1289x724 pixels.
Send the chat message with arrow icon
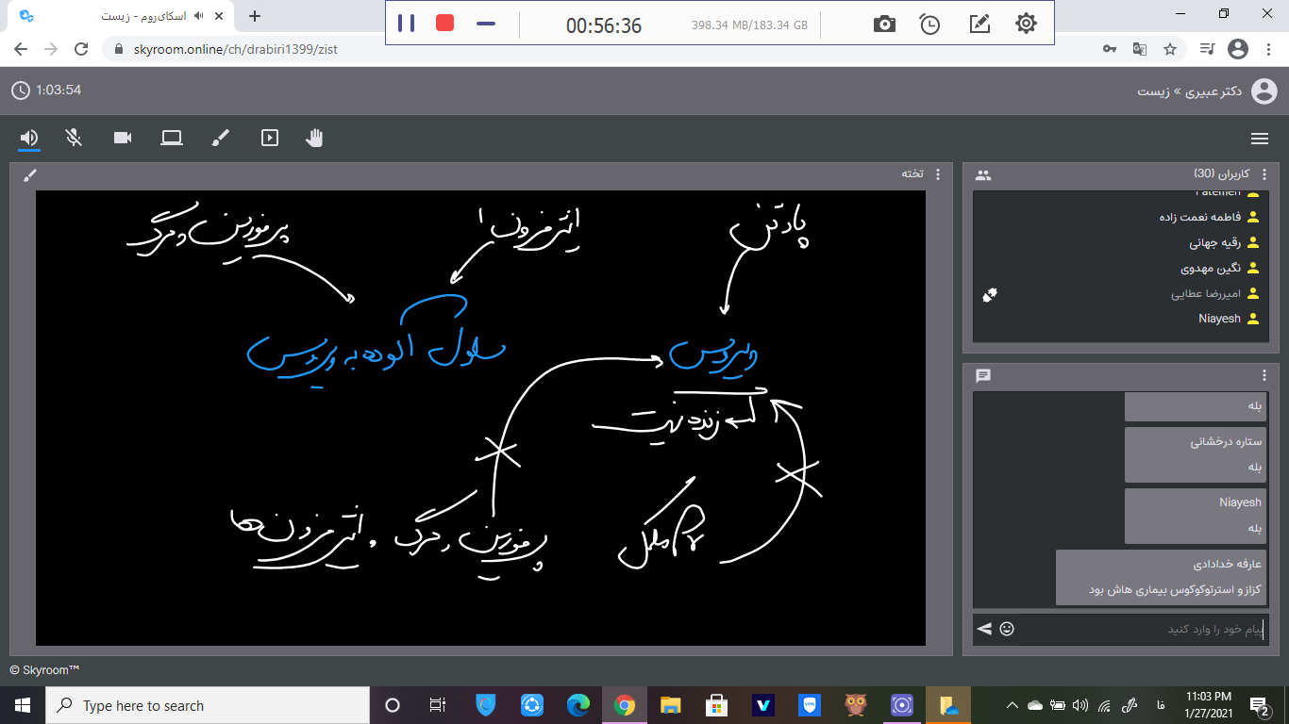(x=984, y=629)
